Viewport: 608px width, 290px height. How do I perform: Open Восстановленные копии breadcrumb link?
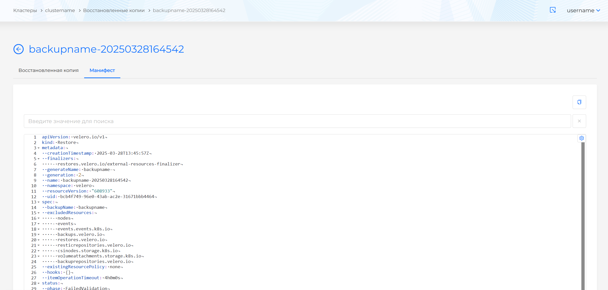114,11
